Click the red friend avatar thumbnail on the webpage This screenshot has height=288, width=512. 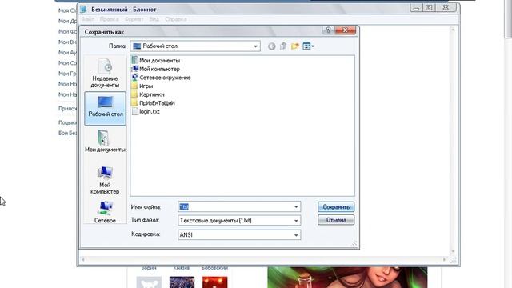pyautogui.click(x=215, y=282)
